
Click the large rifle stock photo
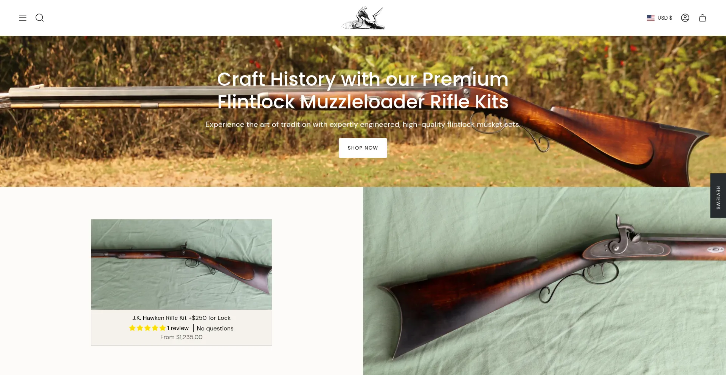tap(544, 281)
